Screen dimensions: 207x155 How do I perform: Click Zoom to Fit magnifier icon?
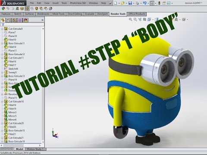[131, 19]
